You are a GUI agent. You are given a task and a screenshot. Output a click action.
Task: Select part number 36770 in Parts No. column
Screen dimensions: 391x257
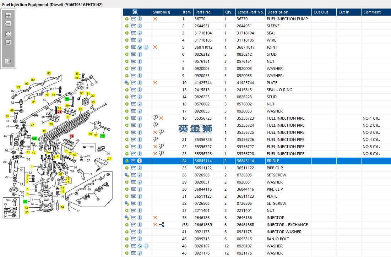pyautogui.click(x=200, y=19)
